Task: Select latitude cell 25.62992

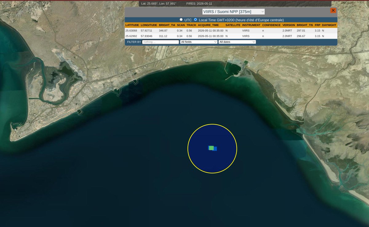Action: [x=131, y=36]
